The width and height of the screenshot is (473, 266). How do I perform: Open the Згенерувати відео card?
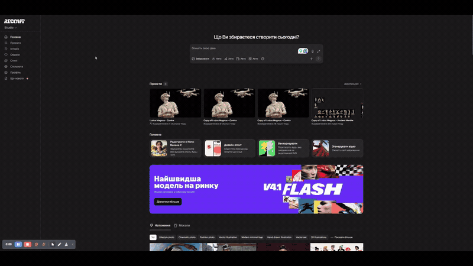337,148
